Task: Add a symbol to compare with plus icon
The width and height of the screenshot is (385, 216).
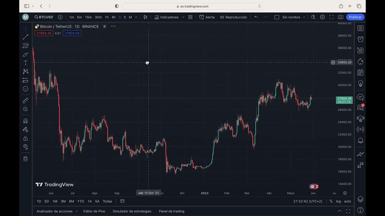Action: coord(60,17)
